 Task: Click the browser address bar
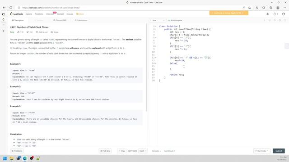coord(129,8)
